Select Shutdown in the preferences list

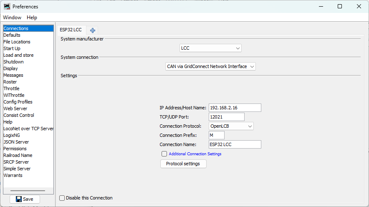(x=28, y=62)
